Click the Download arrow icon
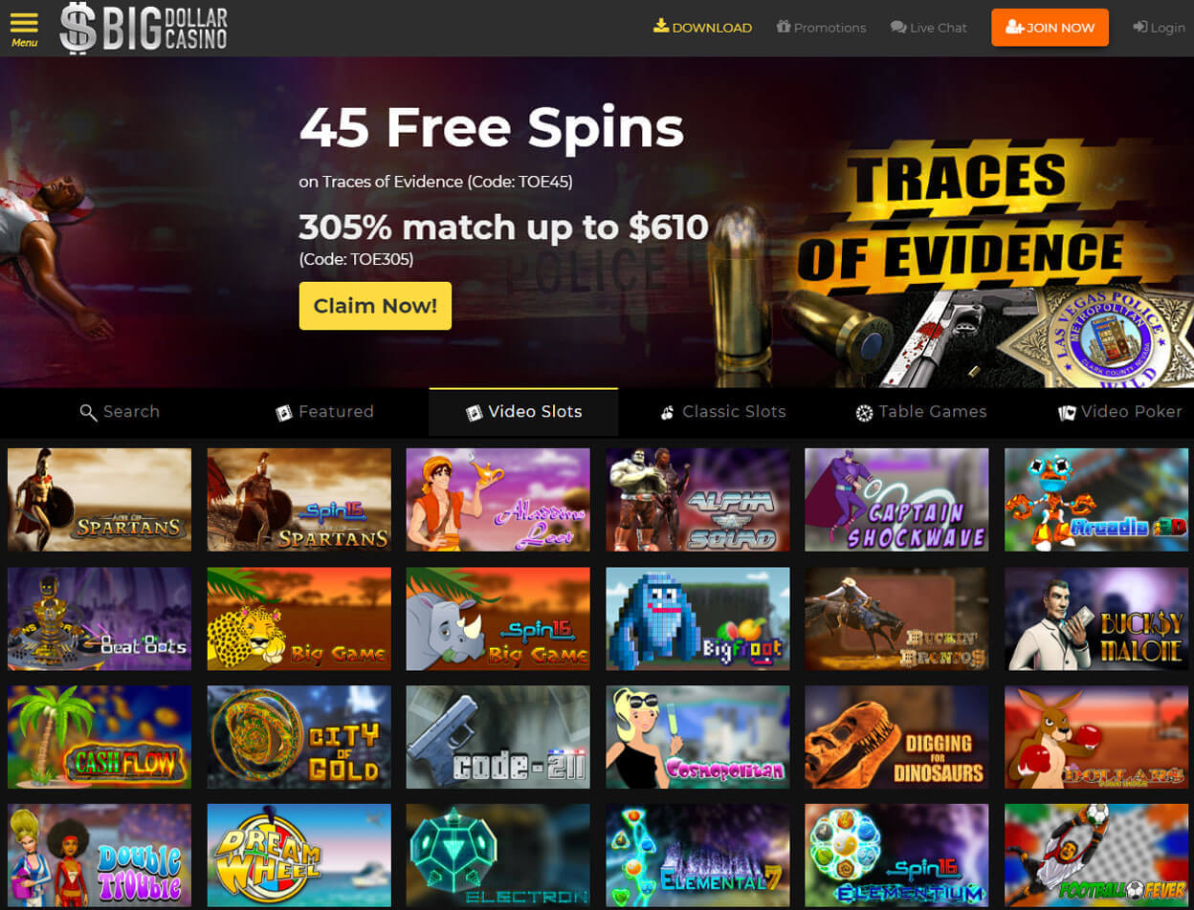Viewport: 1194px width, 910px height. click(x=661, y=27)
